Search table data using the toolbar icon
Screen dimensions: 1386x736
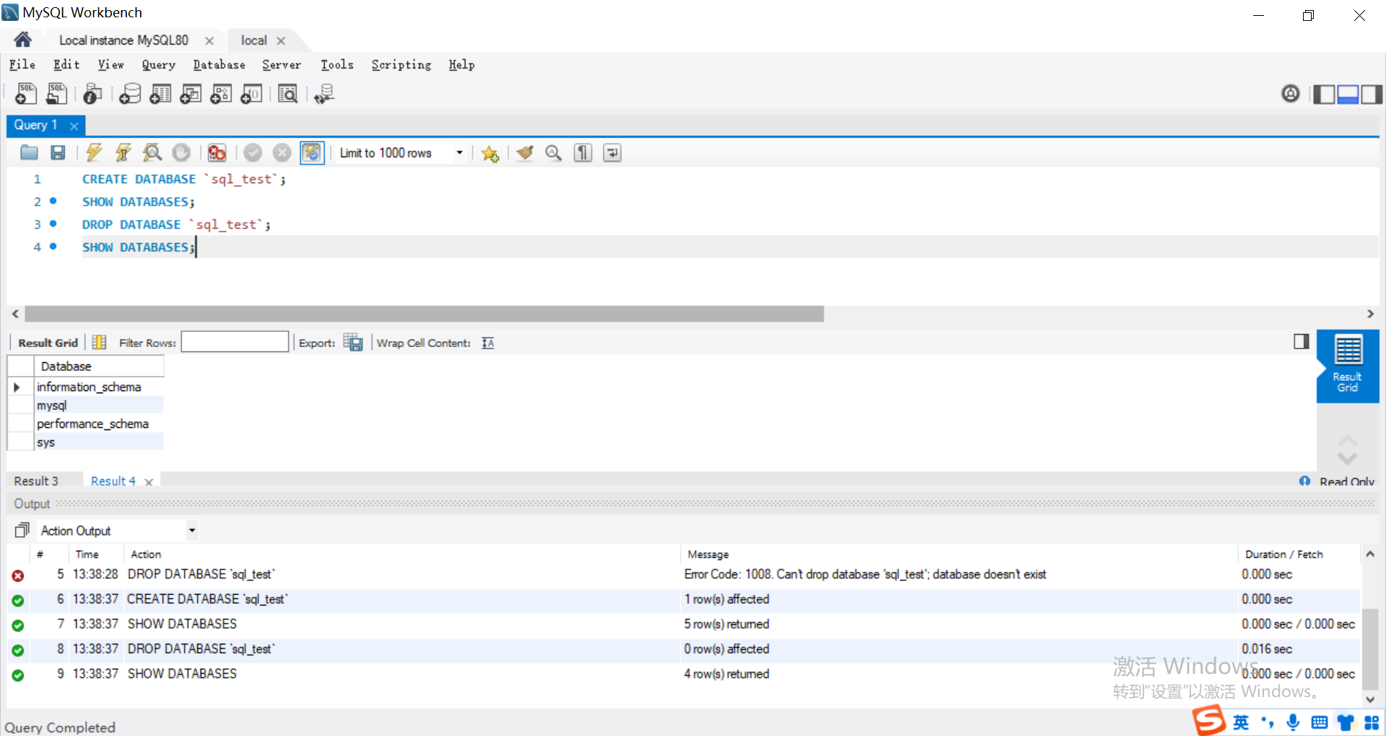287,94
